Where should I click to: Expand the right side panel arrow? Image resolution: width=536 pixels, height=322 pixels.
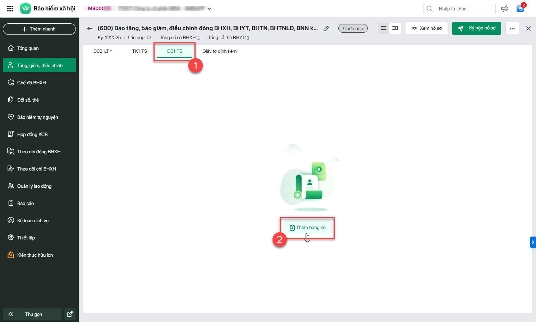point(533,242)
